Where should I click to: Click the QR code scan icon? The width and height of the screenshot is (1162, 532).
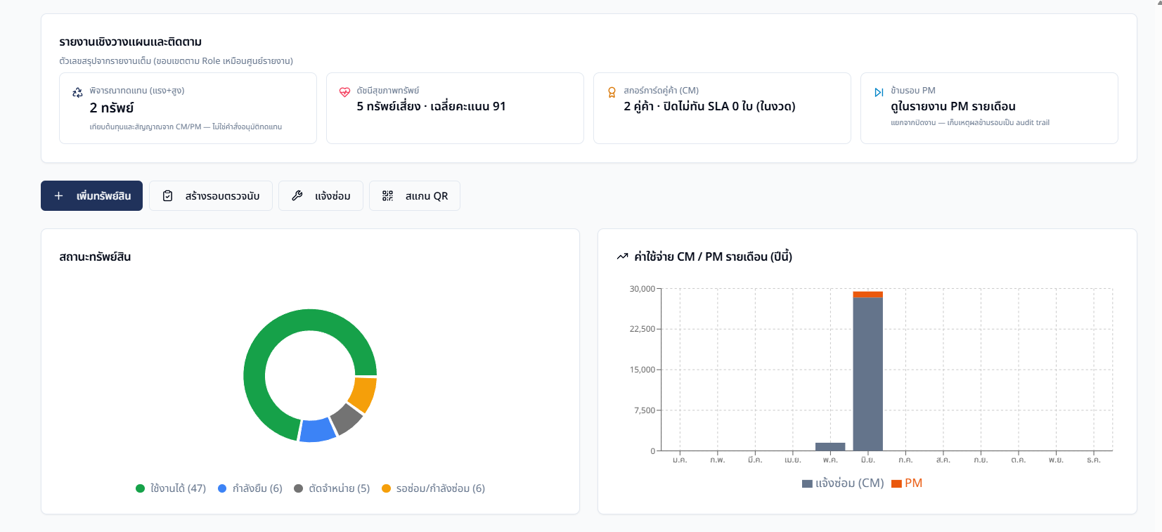tap(387, 196)
